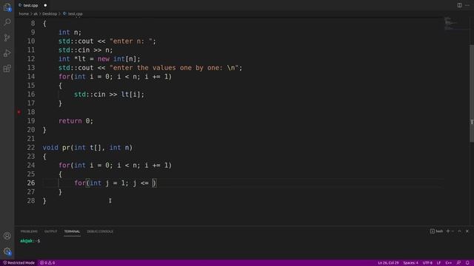Click the Restricted Mode status item

[x=19, y=263]
